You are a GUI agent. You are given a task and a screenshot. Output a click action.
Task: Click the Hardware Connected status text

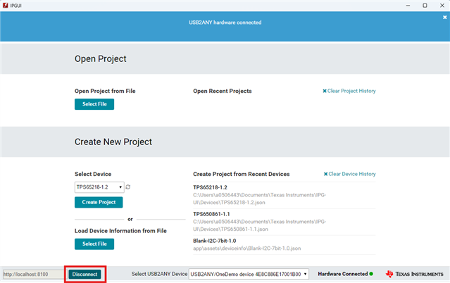click(343, 274)
